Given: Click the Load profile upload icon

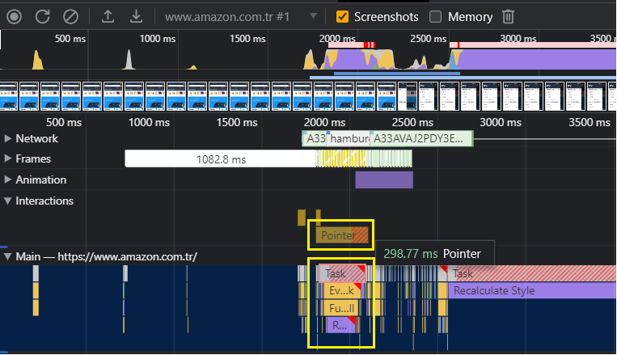Looking at the screenshot, I should (x=108, y=16).
